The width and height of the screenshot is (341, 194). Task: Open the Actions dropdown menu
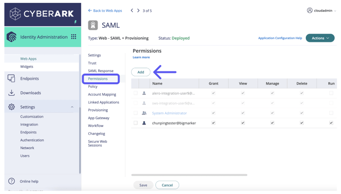tap(320, 38)
